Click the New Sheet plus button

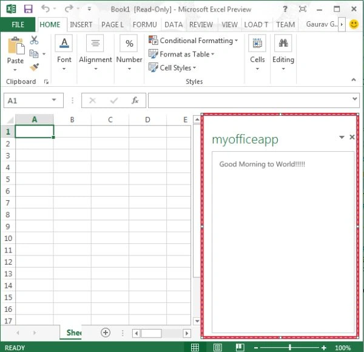106,333
